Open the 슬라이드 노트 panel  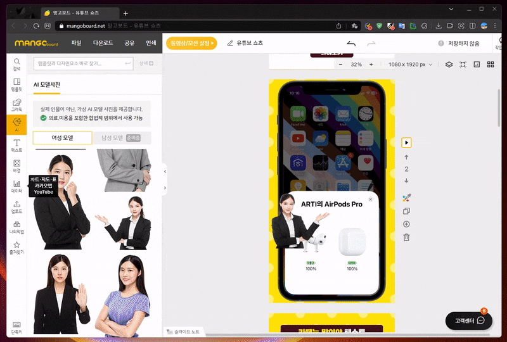coord(183,332)
